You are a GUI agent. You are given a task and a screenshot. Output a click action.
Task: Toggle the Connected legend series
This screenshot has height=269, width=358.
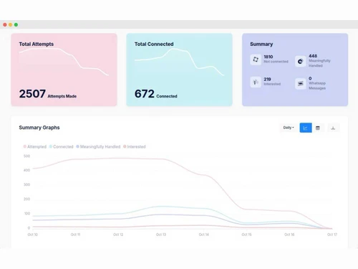pyautogui.click(x=62, y=146)
